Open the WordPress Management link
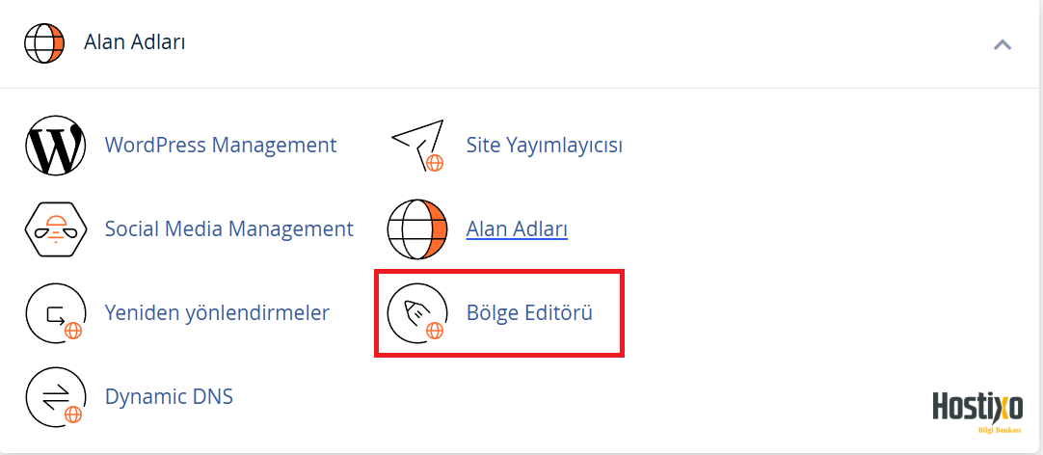This screenshot has height=455, width=1043. coord(221,146)
